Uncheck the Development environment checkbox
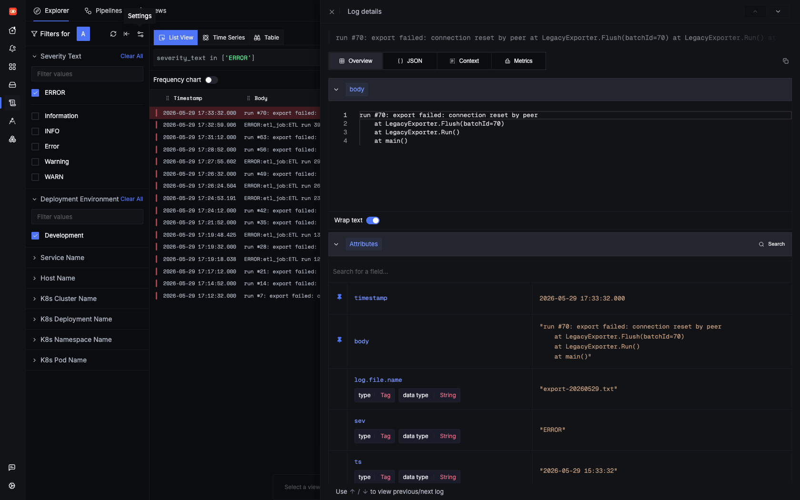The width and height of the screenshot is (800, 500). (x=35, y=236)
